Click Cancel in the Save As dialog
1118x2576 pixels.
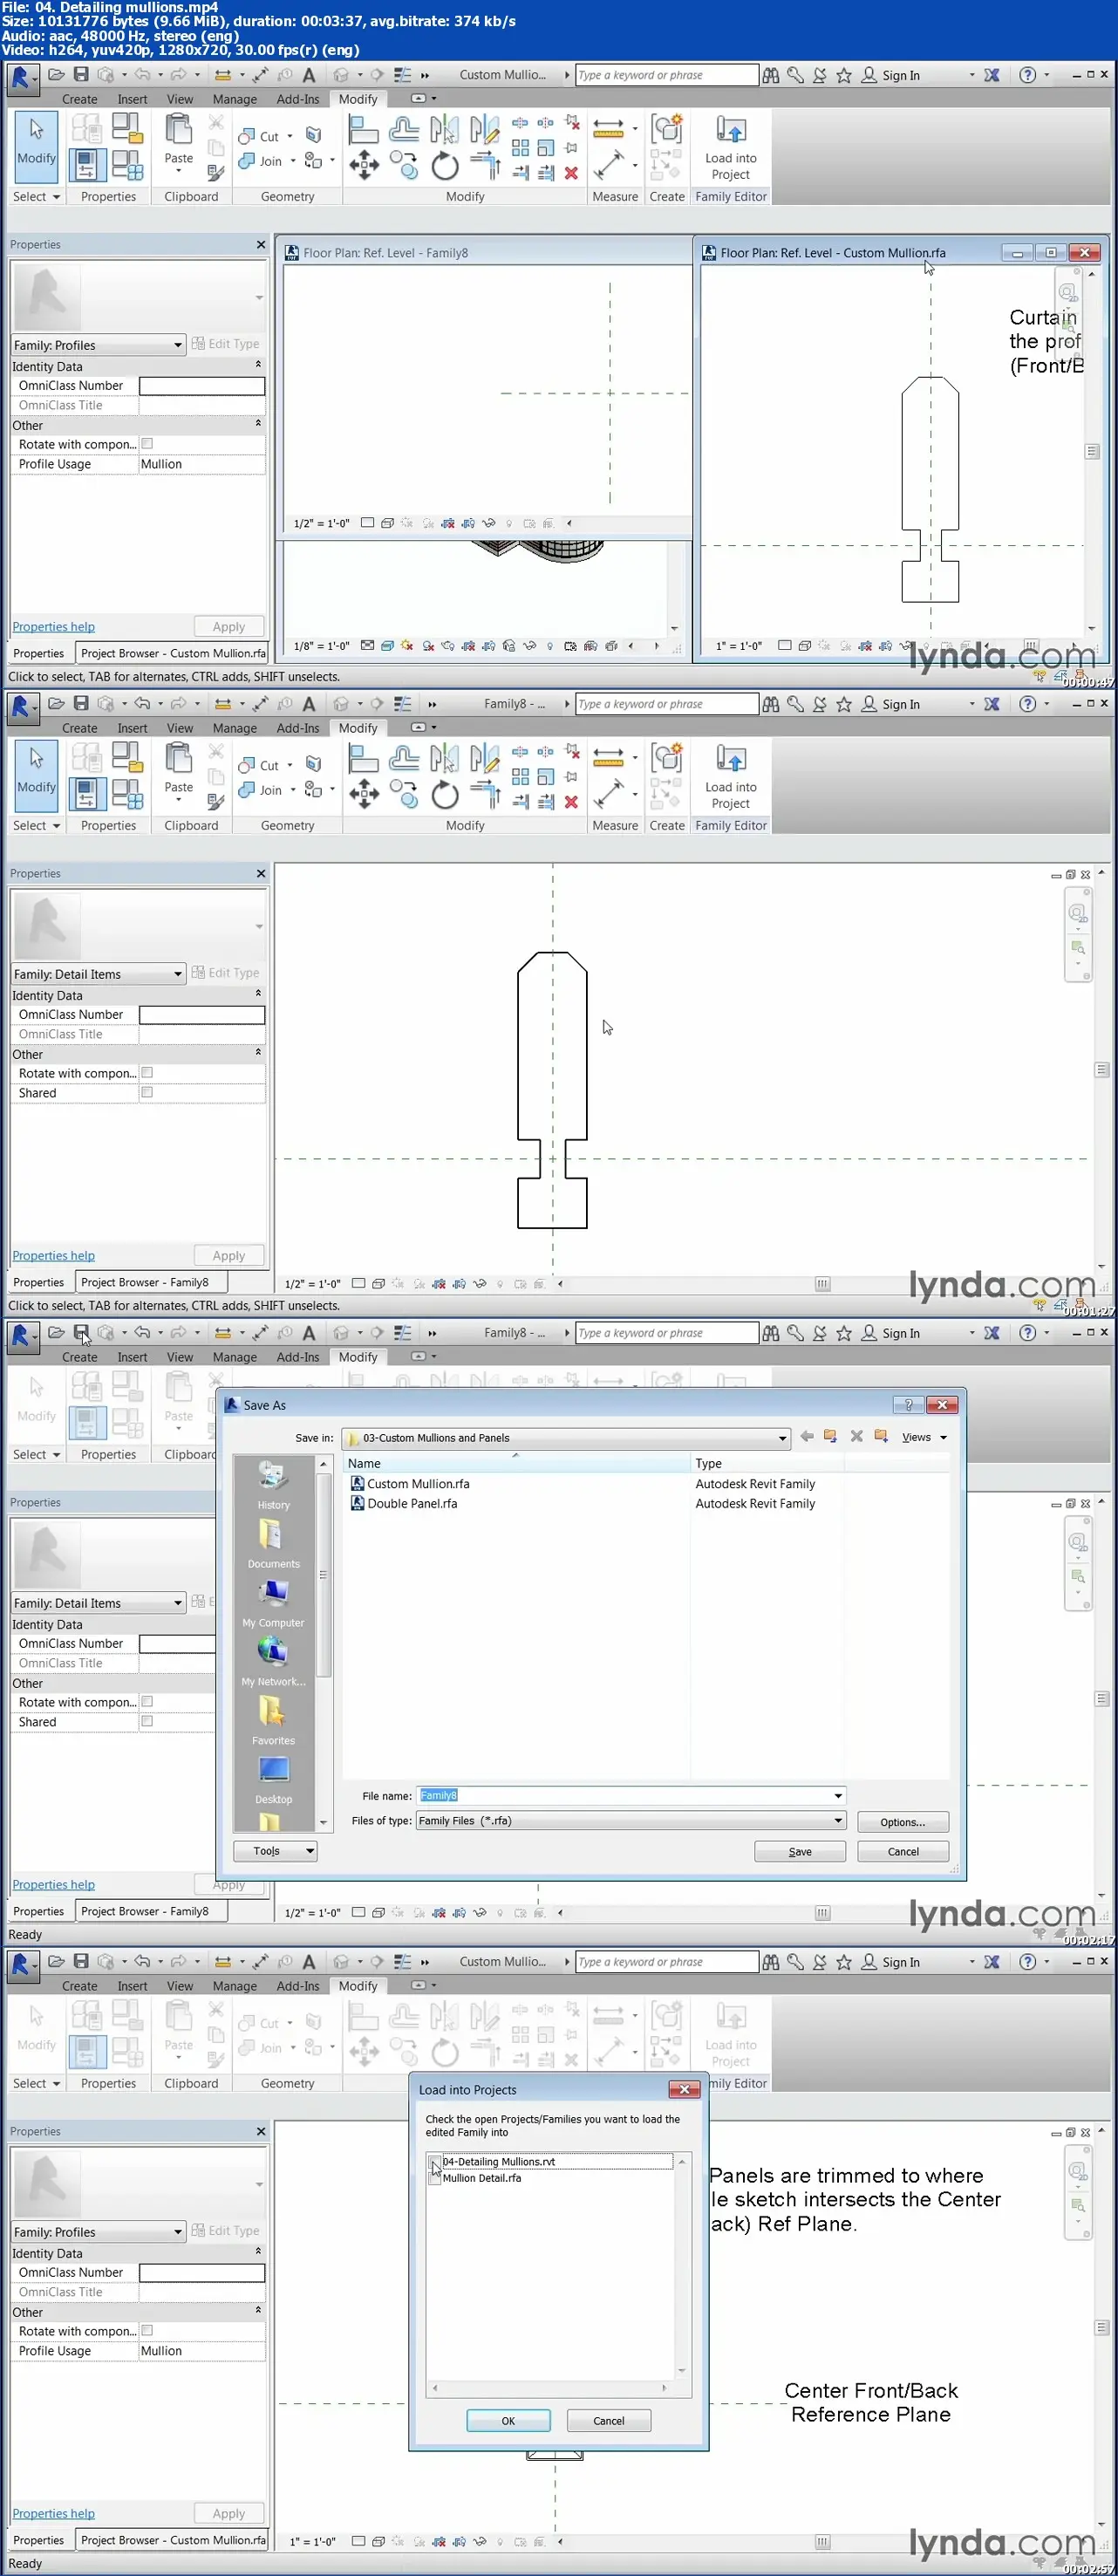click(902, 1851)
